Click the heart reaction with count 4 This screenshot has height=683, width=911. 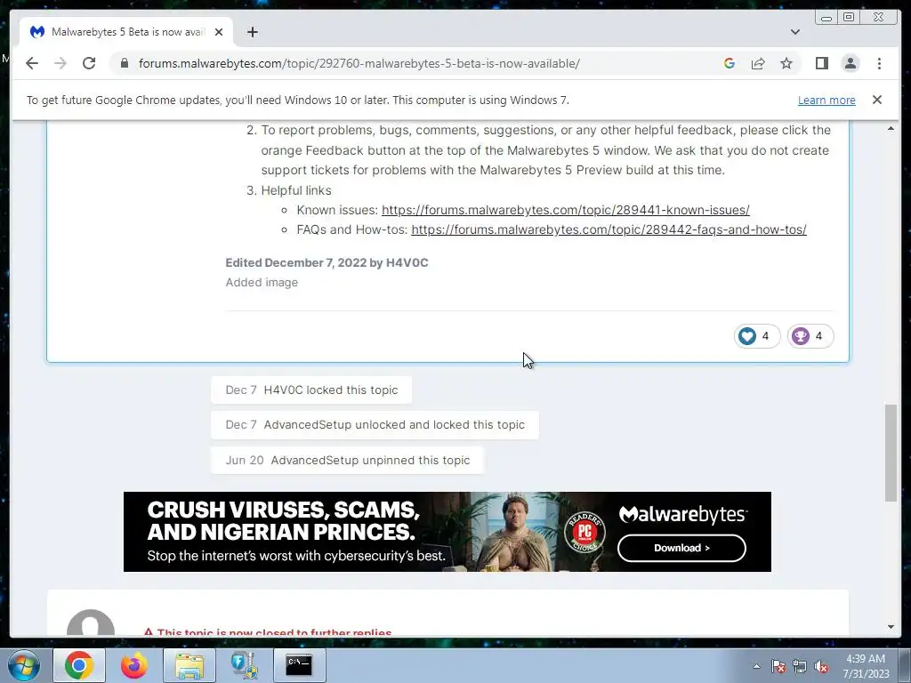(x=757, y=335)
